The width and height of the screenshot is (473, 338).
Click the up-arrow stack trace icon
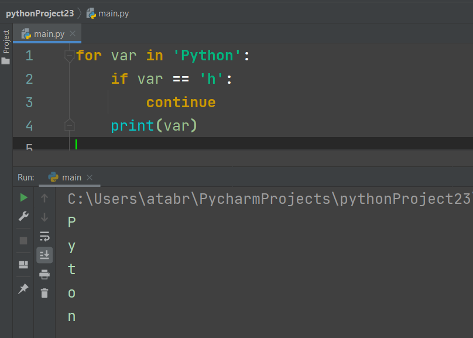point(44,198)
